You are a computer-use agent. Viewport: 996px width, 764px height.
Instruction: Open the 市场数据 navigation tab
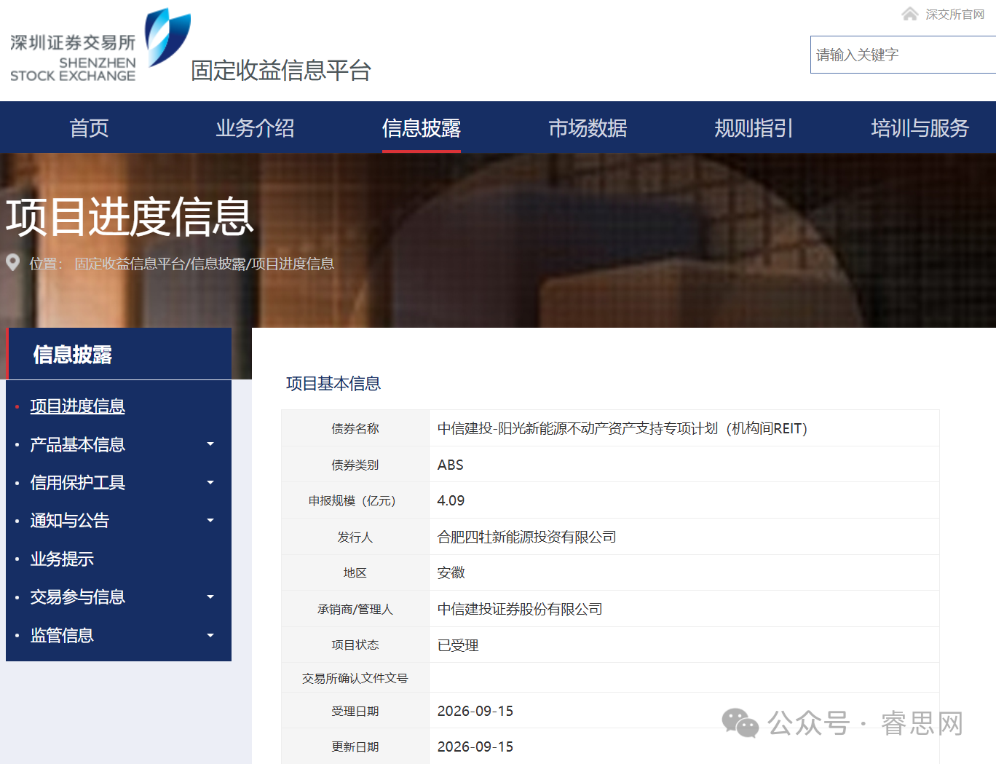click(x=588, y=128)
